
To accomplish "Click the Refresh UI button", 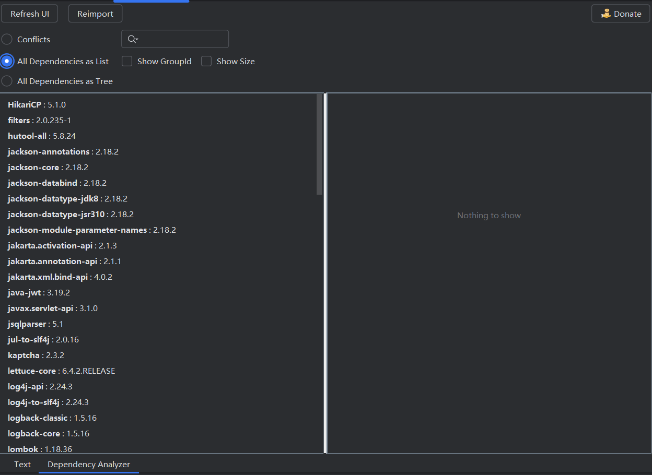I will click(30, 14).
